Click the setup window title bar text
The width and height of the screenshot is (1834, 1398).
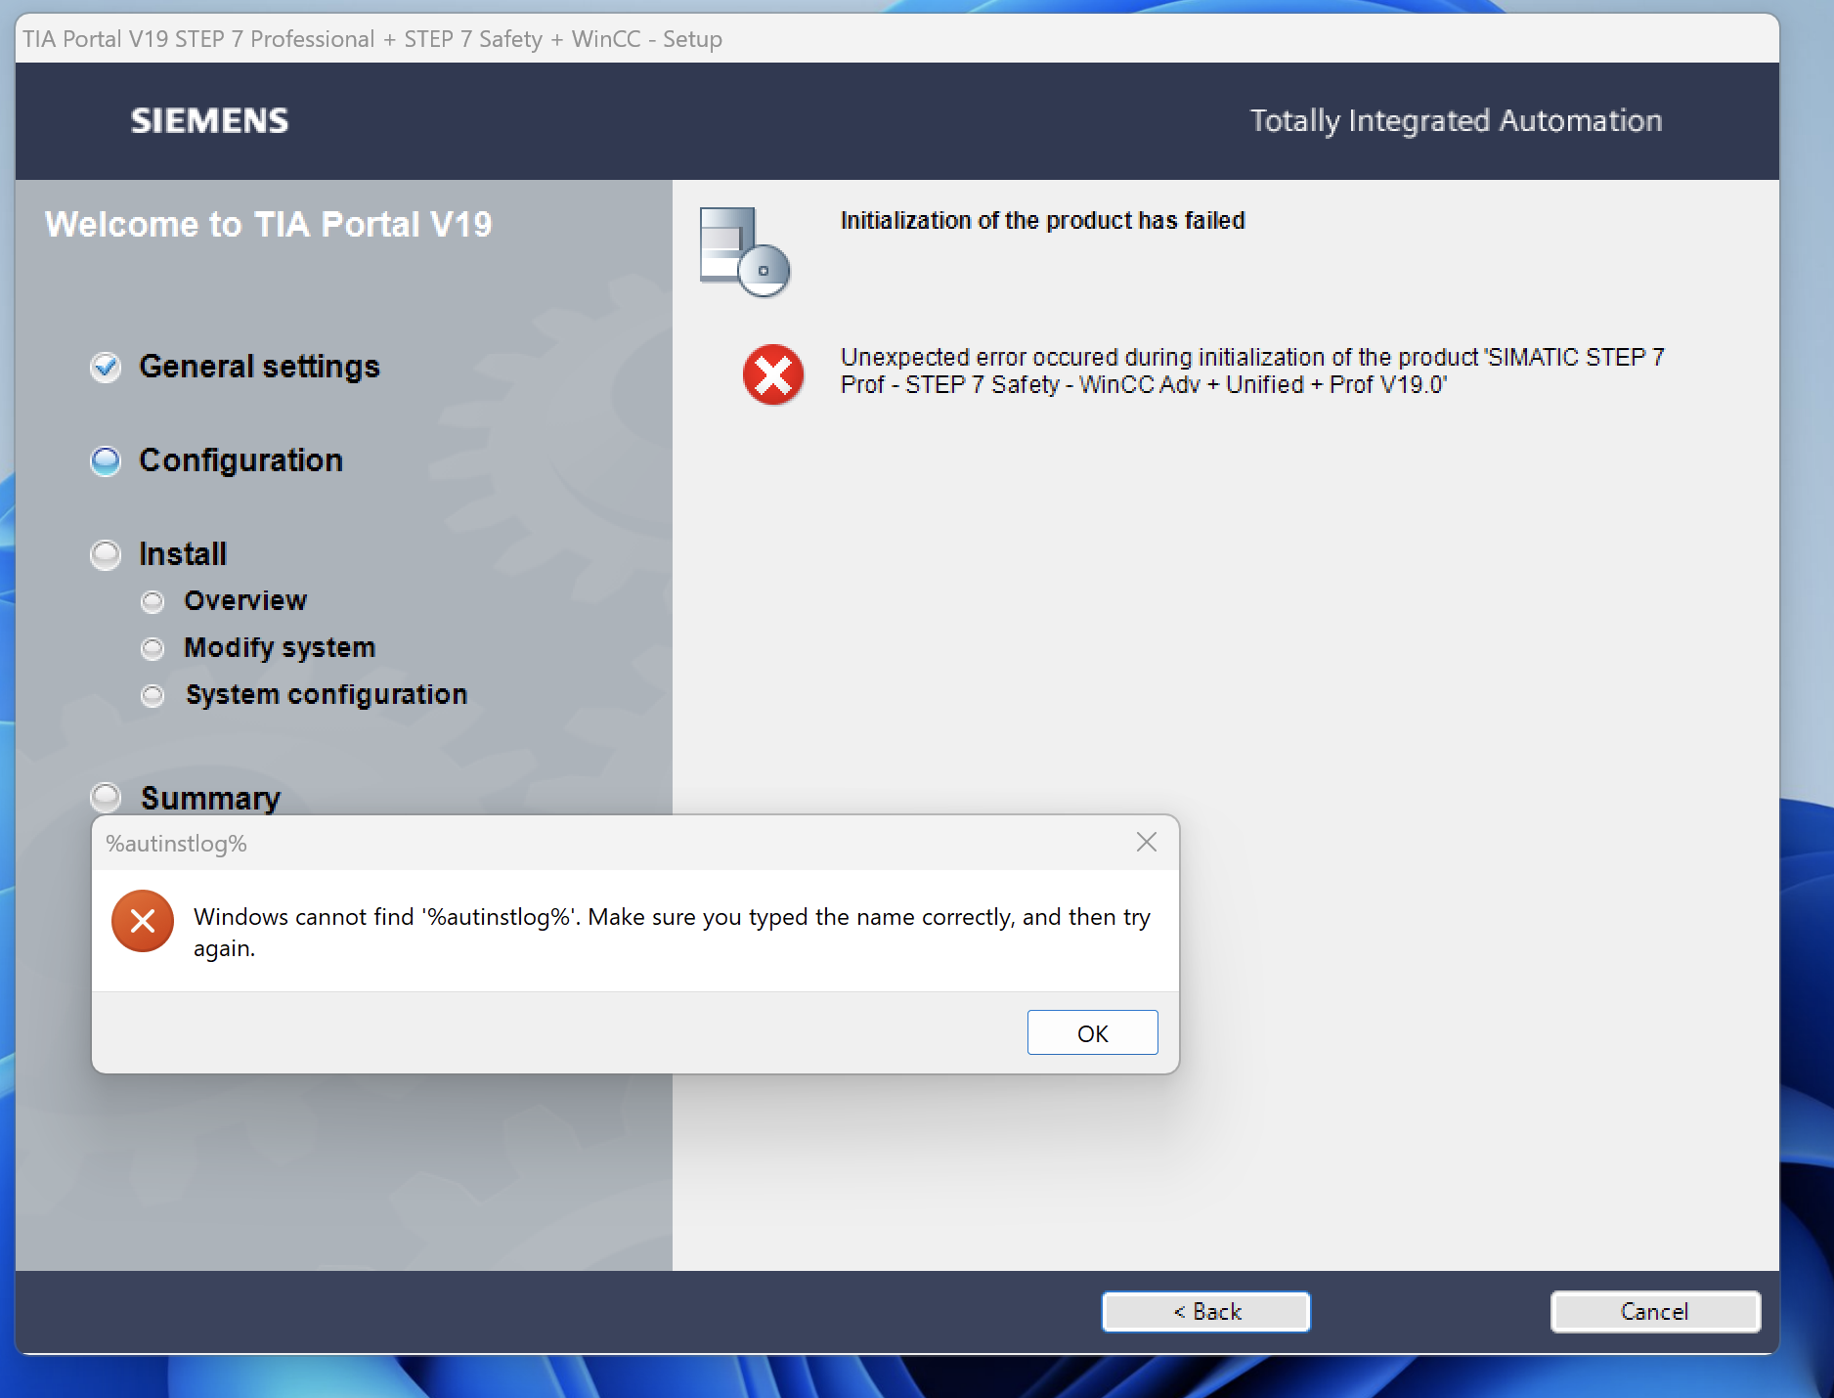point(372,39)
